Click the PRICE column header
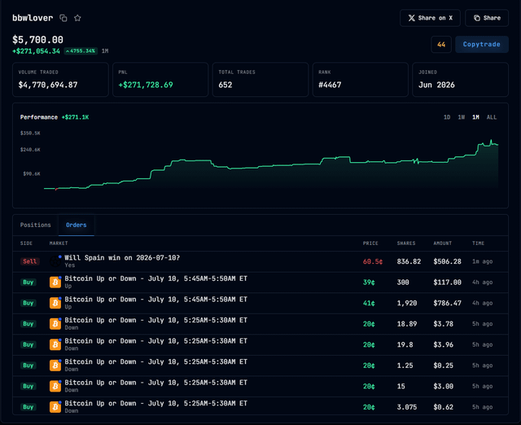This screenshot has width=521, height=425. [370, 243]
